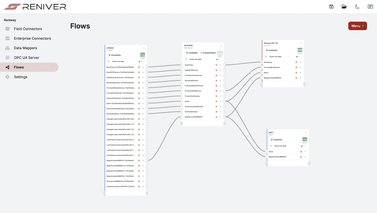Delete McuSerialNumber property in data mapper node
Viewport: 377px width, 213px height.
[216, 80]
